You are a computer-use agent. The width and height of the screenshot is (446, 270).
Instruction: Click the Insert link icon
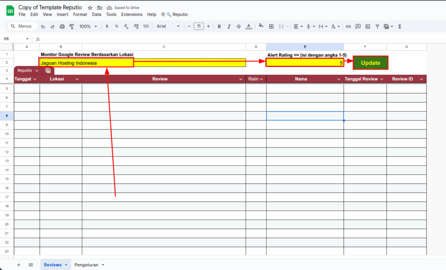coord(348,26)
